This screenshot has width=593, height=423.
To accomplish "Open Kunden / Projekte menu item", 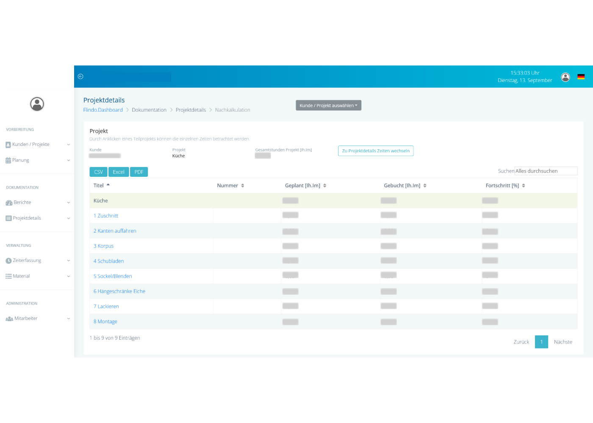I will [31, 145].
